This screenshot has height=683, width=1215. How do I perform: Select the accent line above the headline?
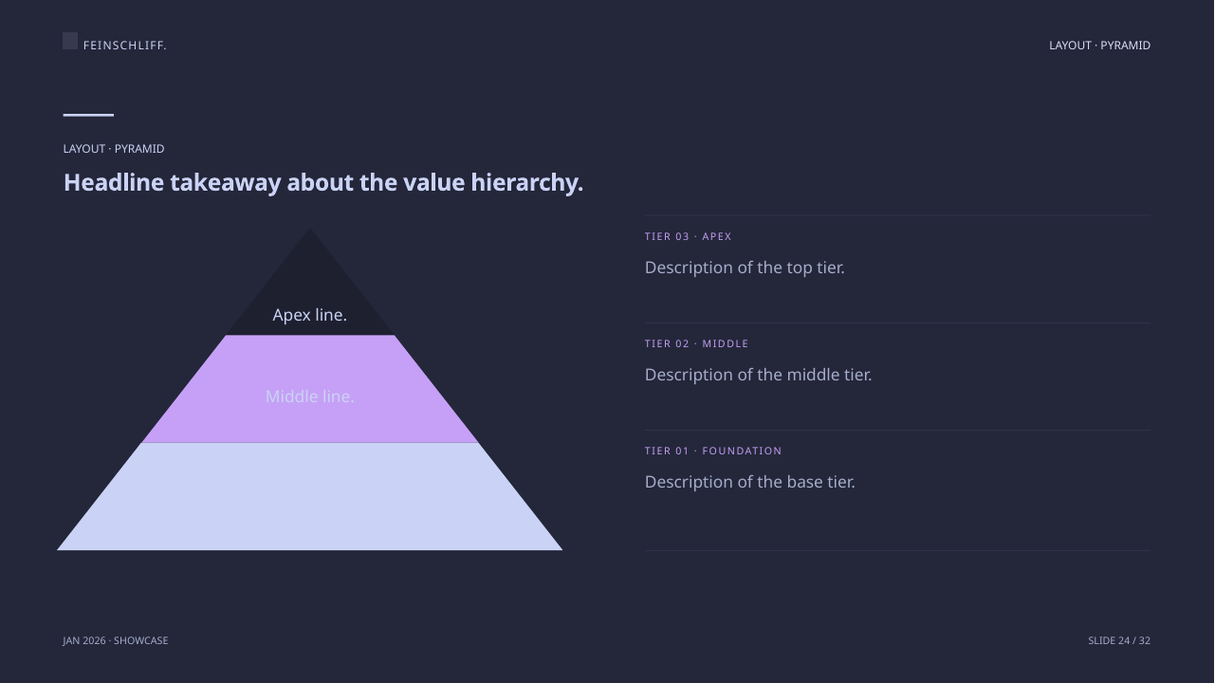tap(88, 115)
